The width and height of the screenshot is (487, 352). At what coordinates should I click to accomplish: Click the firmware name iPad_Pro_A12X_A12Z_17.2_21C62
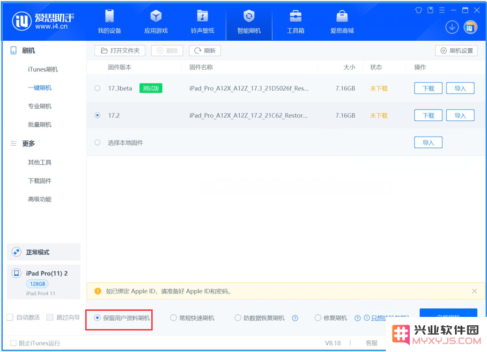(x=249, y=116)
